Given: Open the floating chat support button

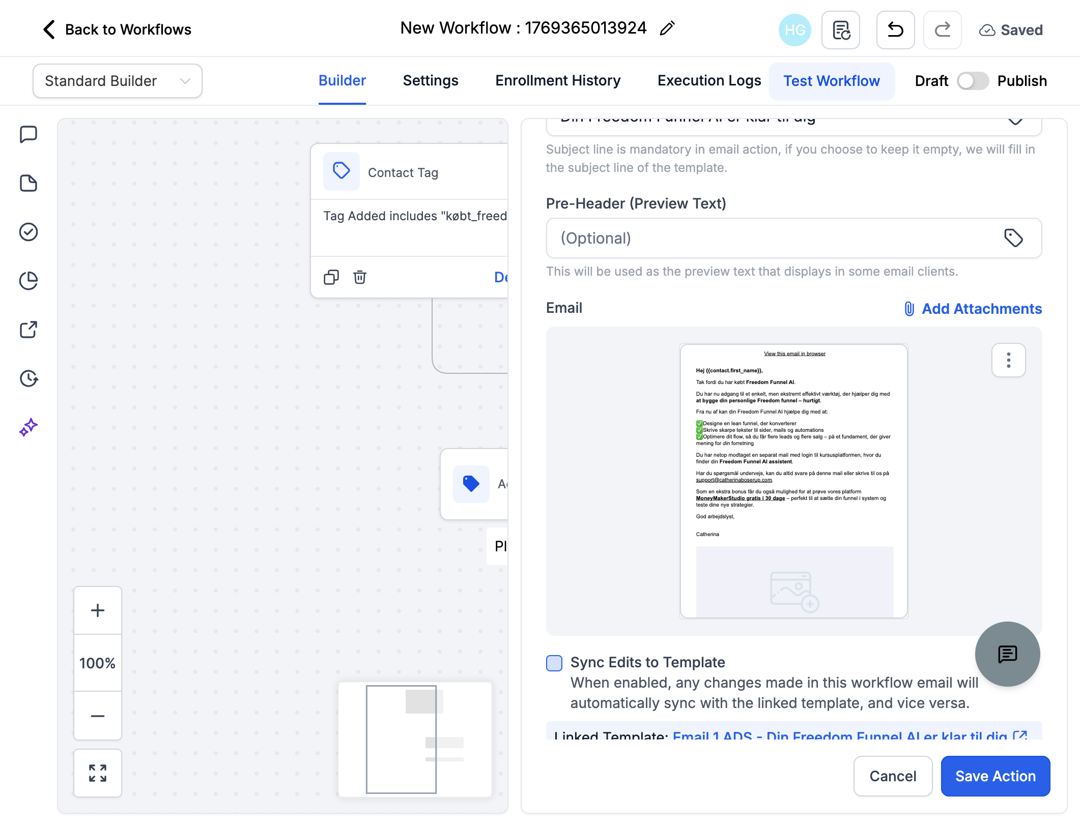Looking at the screenshot, I should [1007, 654].
